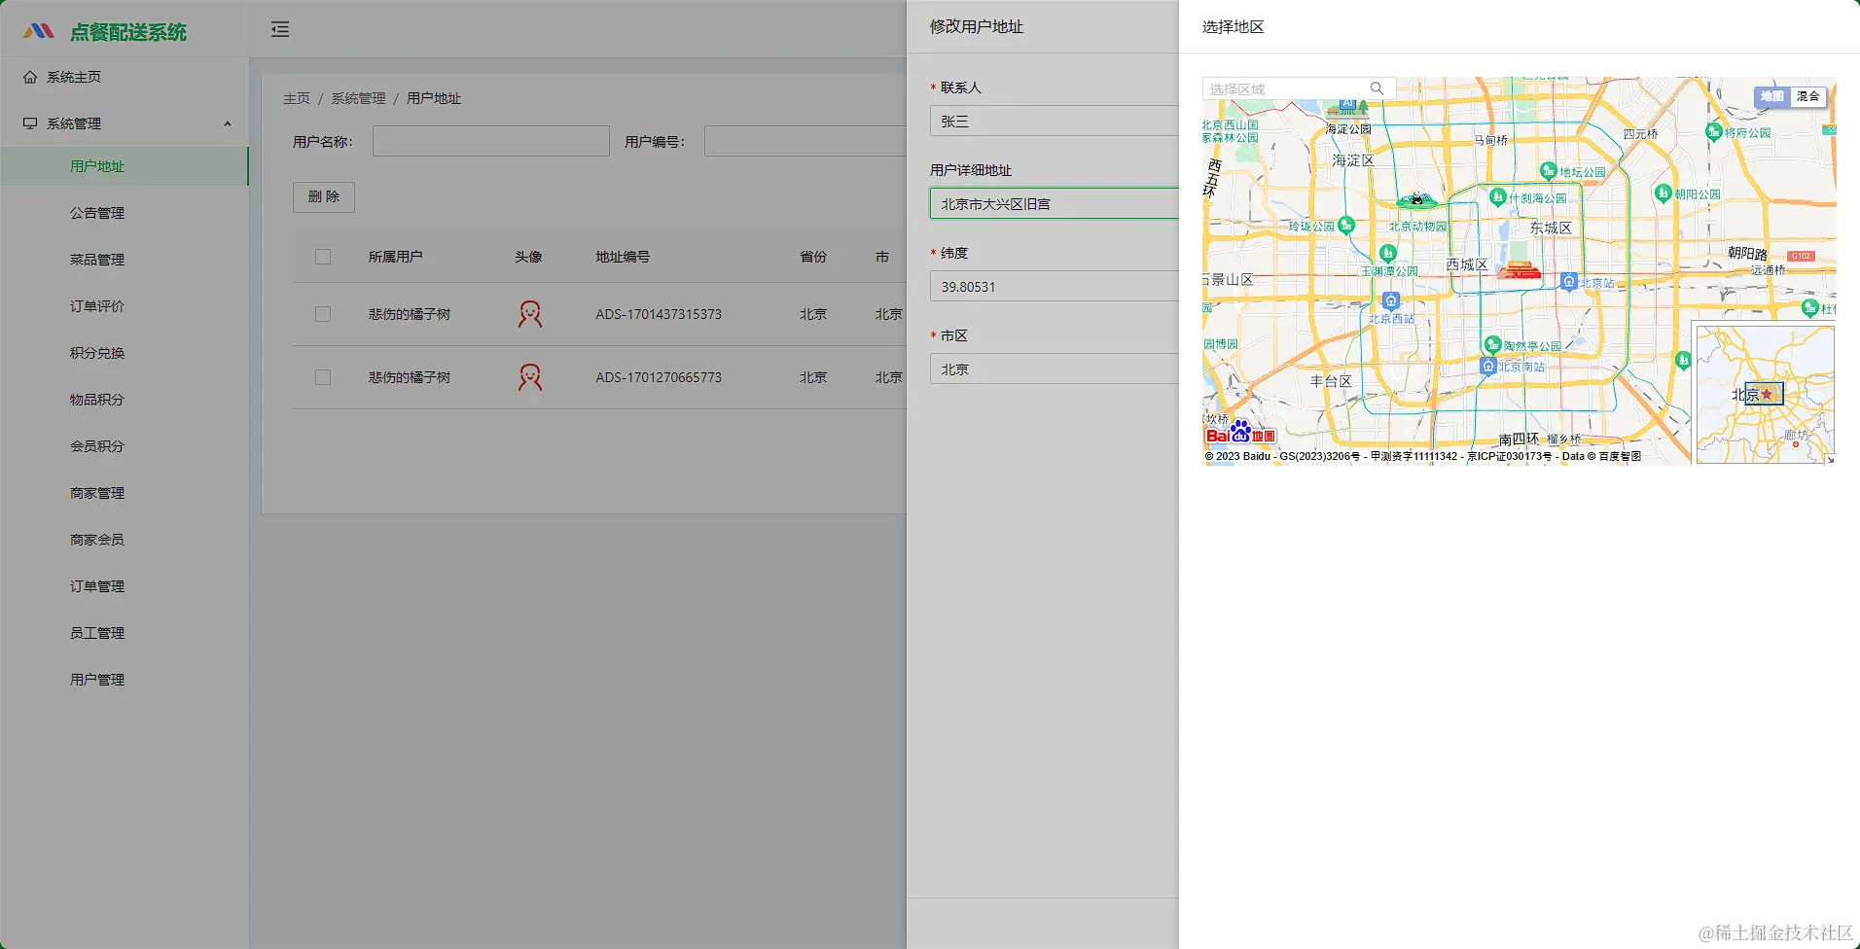Click the Baidu map logo
Viewport: 1860px width, 949px height.
click(x=1240, y=432)
